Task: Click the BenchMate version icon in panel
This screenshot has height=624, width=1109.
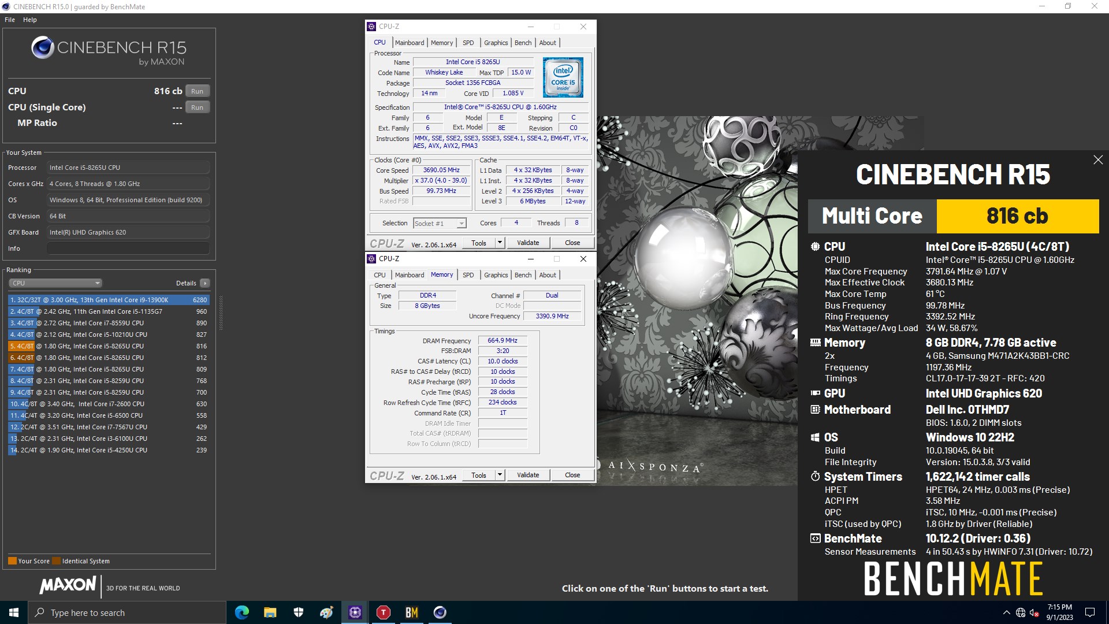Action: pyautogui.click(x=815, y=538)
